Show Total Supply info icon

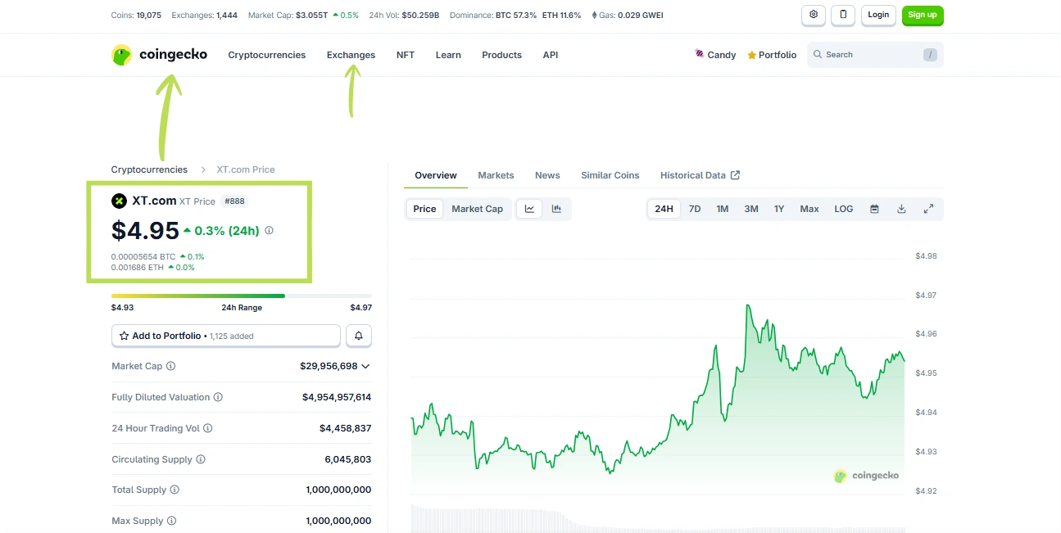pos(175,490)
